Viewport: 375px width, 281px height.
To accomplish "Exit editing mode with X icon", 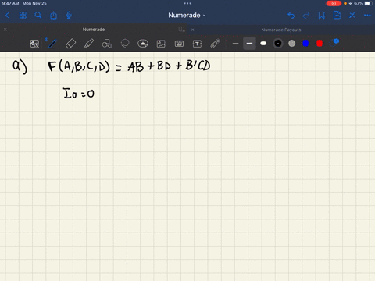I will tap(352, 16).
